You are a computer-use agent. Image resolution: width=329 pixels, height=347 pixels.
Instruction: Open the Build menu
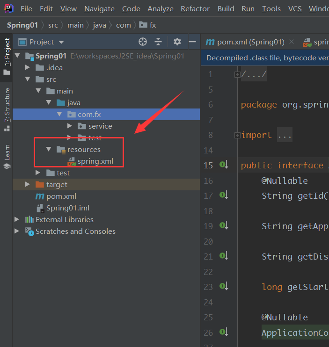coord(226,9)
